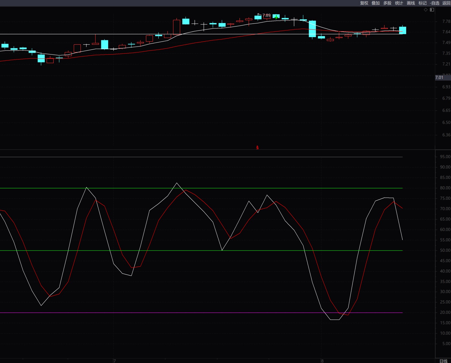Click the 6.36 price axis label

(x=446, y=135)
